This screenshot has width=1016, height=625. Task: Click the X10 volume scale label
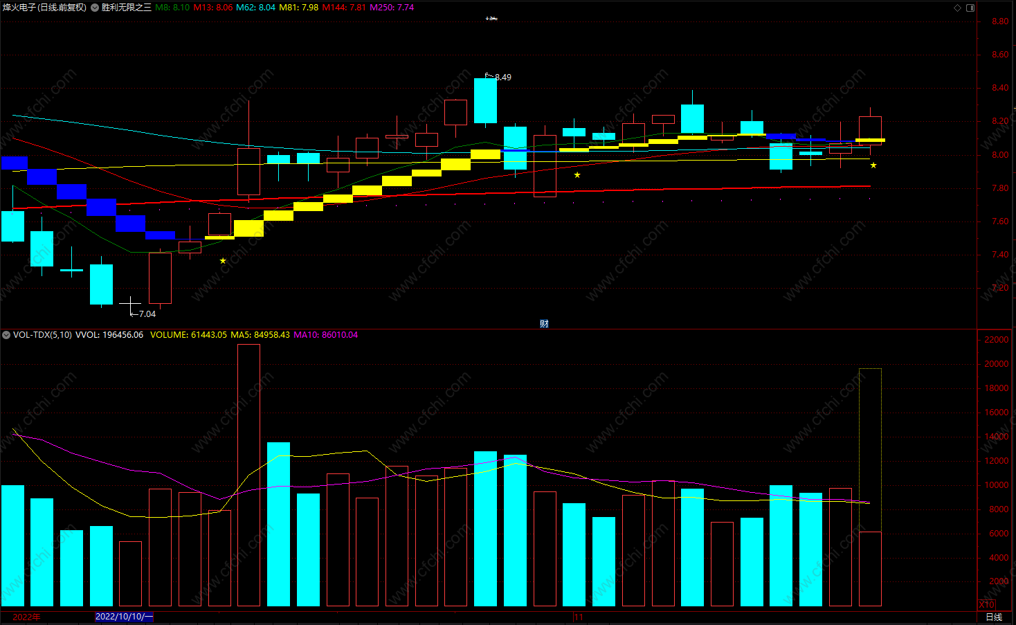pyautogui.click(x=986, y=605)
